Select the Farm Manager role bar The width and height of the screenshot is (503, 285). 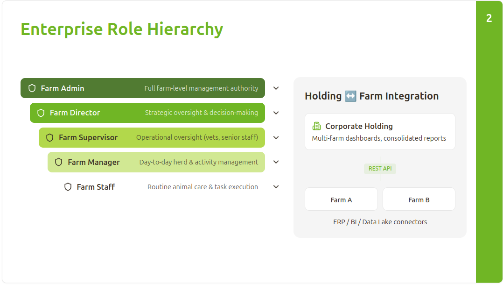click(156, 162)
